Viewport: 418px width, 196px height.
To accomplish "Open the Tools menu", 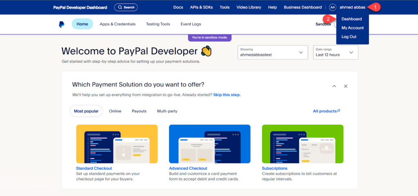I will click(225, 7).
